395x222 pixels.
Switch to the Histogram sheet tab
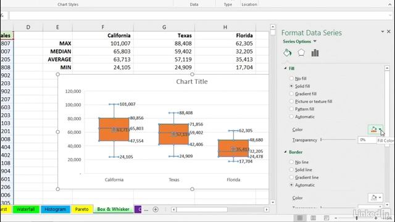(x=55, y=209)
